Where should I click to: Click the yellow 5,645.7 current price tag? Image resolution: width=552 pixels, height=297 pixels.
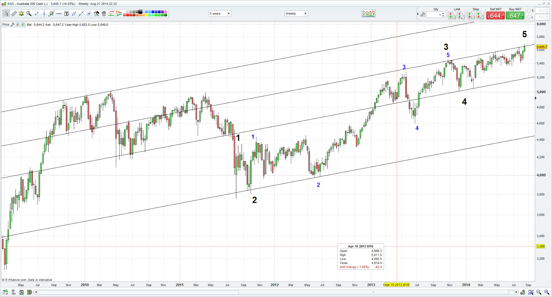542,47
